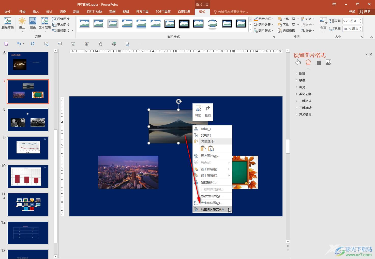Open the Corrections (更正) tool

pos(22,24)
